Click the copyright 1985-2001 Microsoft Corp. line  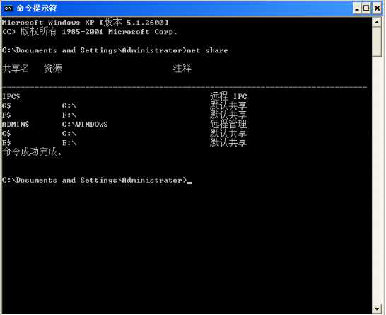[90, 32]
